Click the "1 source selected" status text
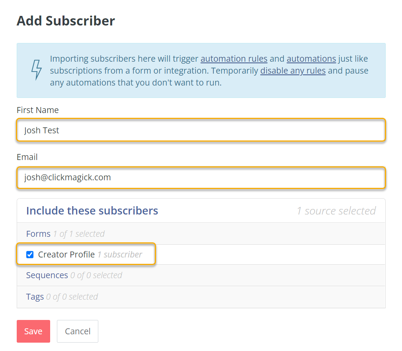402x351 pixels. (336, 211)
